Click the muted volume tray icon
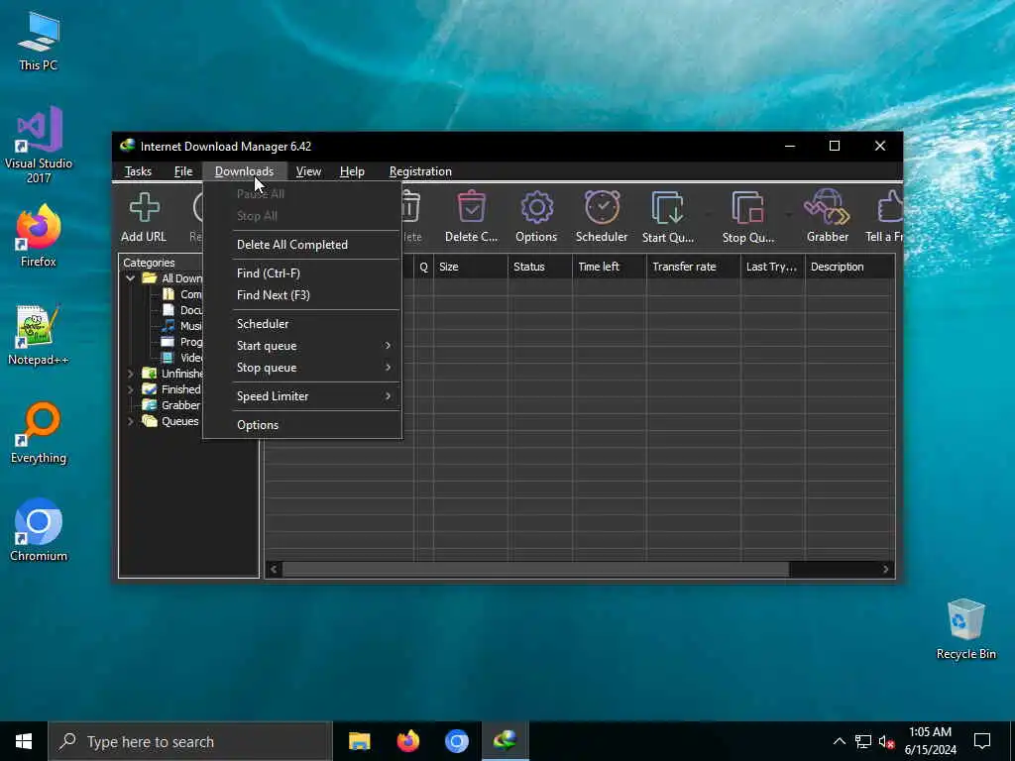The height and width of the screenshot is (761, 1015). coord(887,741)
